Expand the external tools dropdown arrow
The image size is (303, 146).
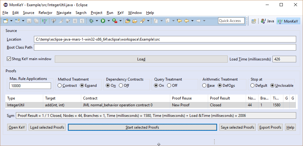(121, 21)
